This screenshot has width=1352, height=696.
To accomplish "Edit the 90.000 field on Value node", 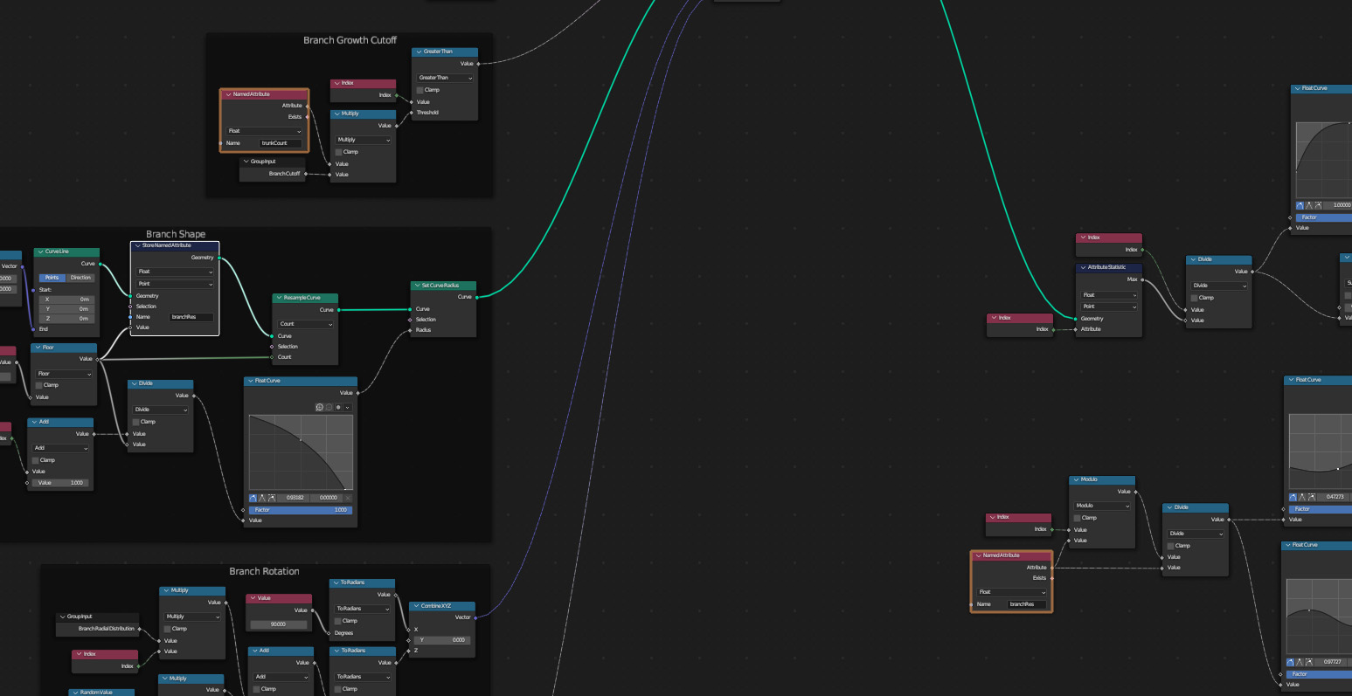I will (280, 624).
